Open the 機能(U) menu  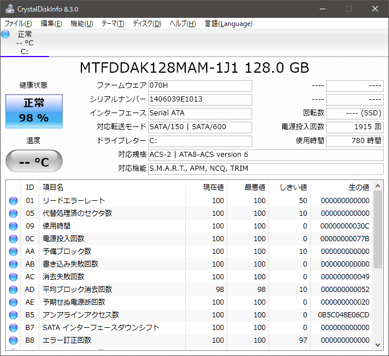click(x=81, y=24)
